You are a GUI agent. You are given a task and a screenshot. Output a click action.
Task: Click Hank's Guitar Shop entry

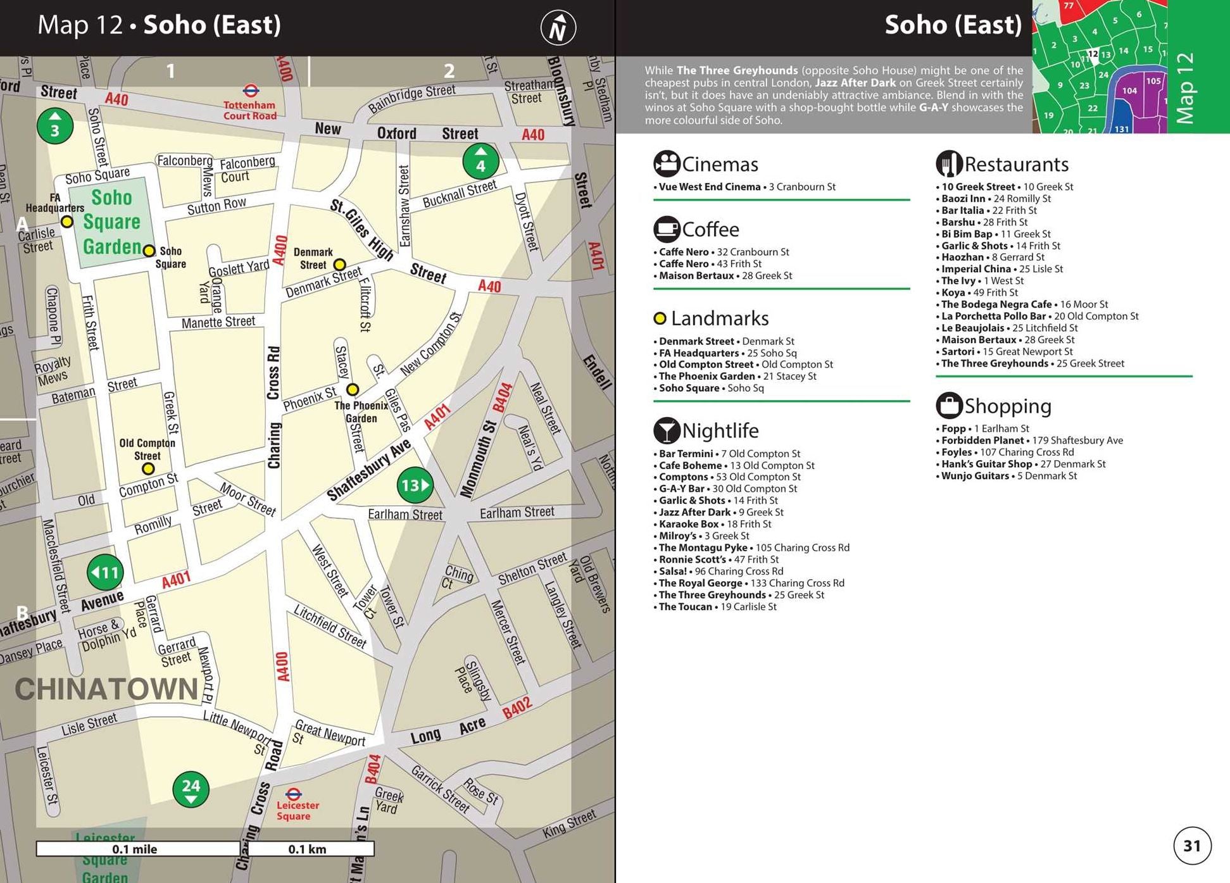1020,464
